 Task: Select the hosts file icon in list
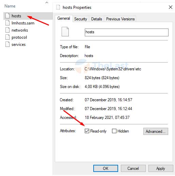coord(7,16)
